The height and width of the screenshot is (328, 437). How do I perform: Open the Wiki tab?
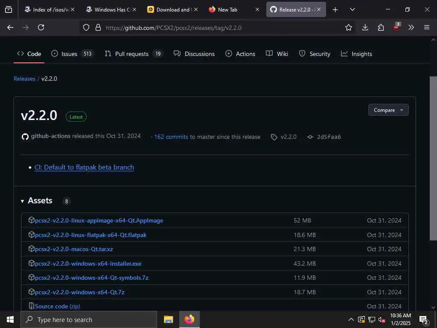click(x=277, y=54)
